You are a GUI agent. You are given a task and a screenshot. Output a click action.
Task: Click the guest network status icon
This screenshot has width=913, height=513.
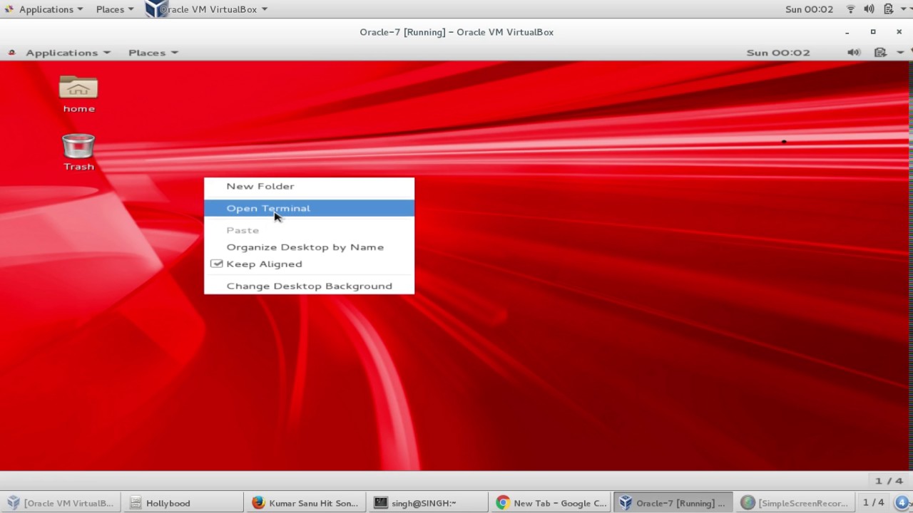pyautogui.click(x=880, y=53)
